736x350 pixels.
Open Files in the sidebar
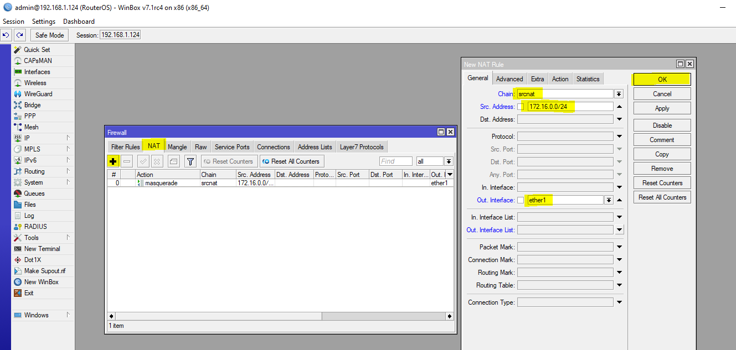click(30, 205)
